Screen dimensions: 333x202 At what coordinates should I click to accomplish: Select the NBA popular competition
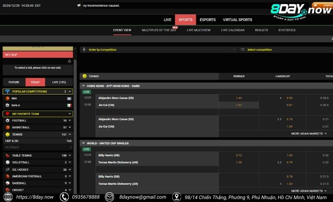[x=14, y=98]
